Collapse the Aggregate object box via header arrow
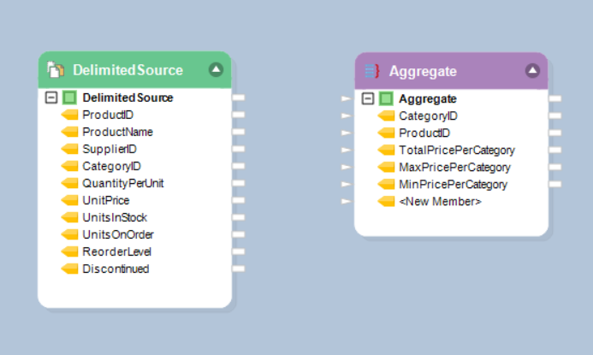The width and height of the screenshot is (593, 355). pos(532,70)
